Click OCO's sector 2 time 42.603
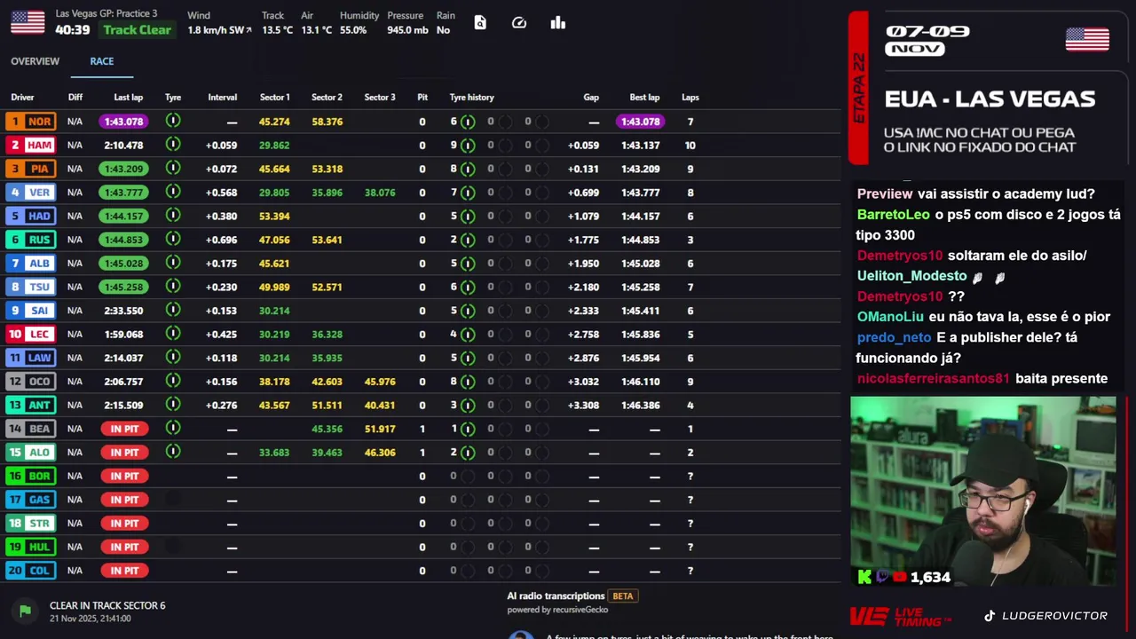 coord(327,382)
